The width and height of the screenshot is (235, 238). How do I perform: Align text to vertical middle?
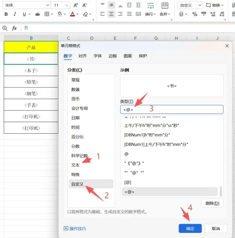click(x=111, y=5)
